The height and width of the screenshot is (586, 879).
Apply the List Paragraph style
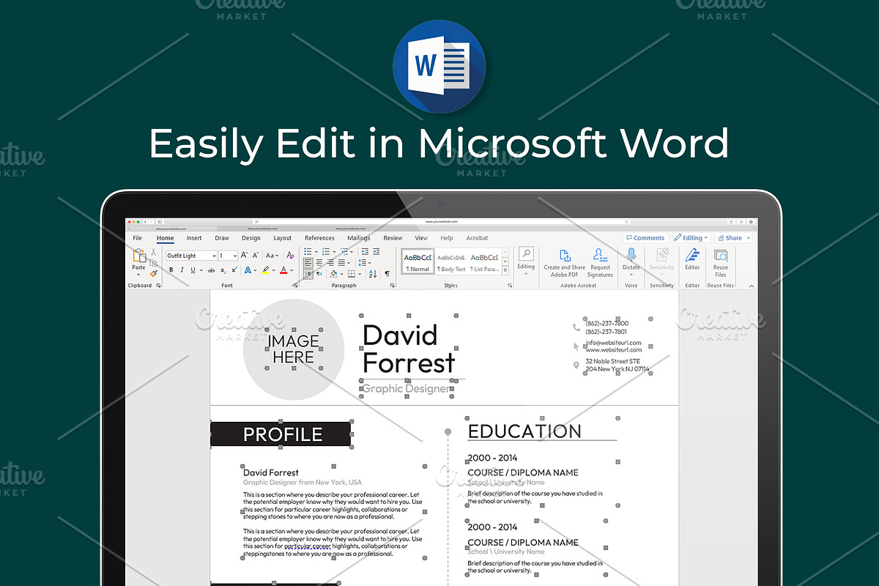tap(484, 262)
